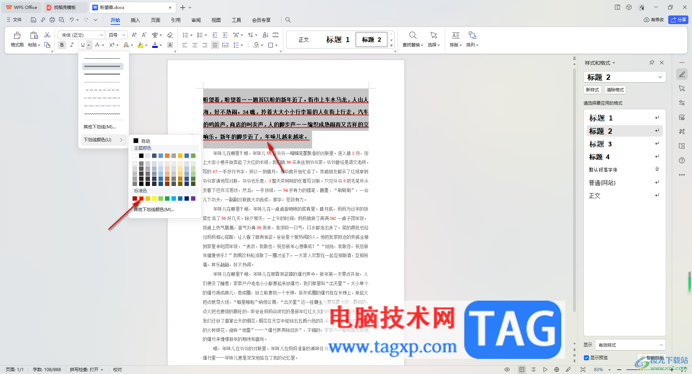Click the print preview icon
692x374 pixels.
(x=62, y=20)
